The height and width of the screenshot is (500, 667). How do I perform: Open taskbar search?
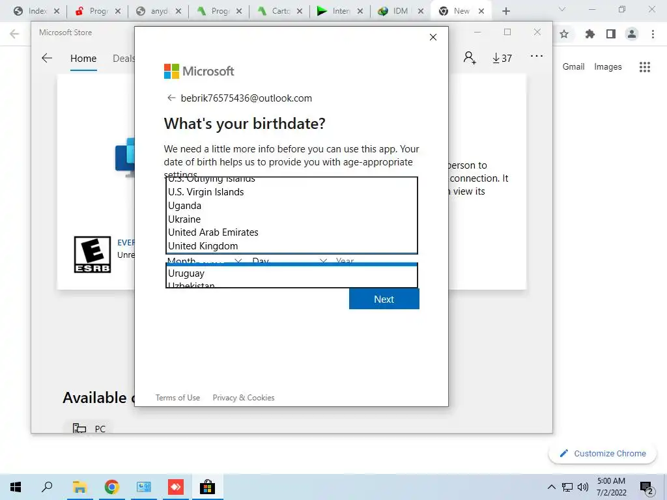coord(47,487)
